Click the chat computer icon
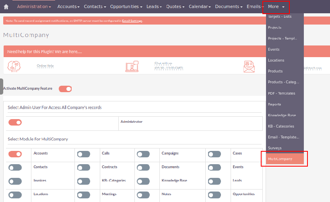Screen dimensions: 330x202 point(132,66)
